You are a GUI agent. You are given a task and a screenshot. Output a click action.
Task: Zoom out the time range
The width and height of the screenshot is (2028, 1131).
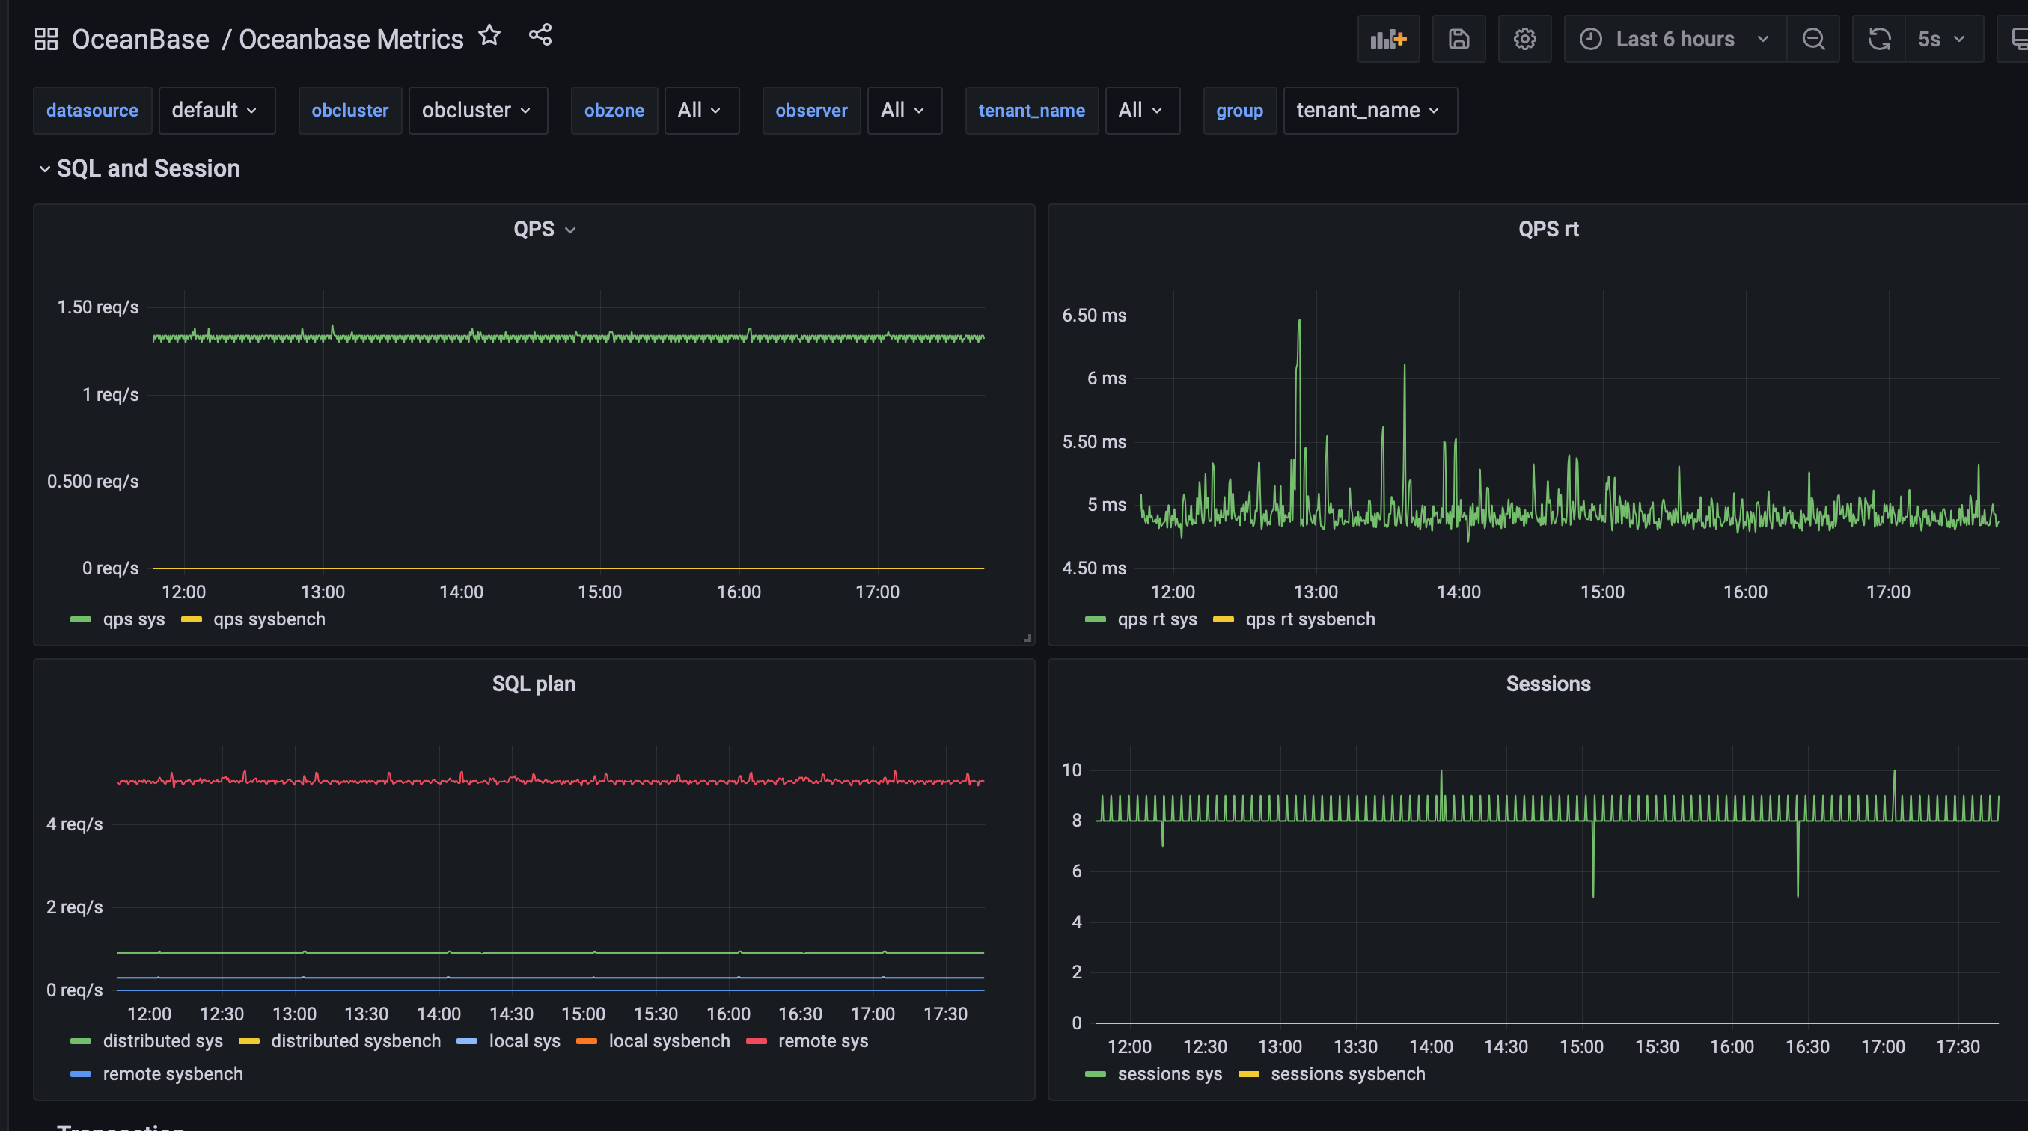1813,39
